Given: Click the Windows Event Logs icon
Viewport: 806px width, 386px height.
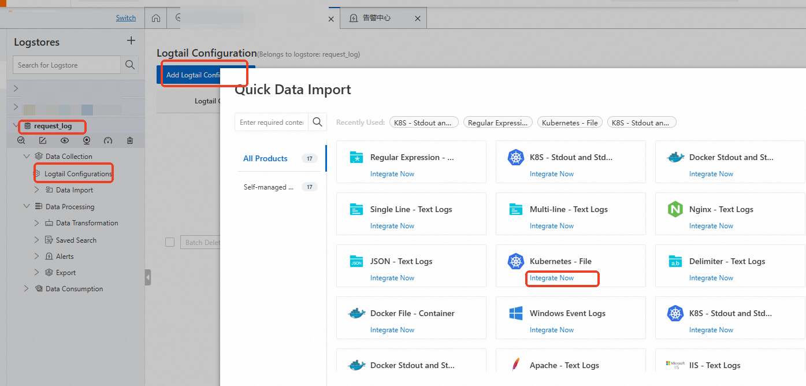Looking at the screenshot, I should pyautogui.click(x=516, y=313).
